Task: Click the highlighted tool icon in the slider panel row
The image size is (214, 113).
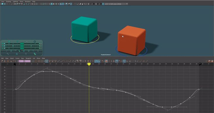Action: [19, 51]
